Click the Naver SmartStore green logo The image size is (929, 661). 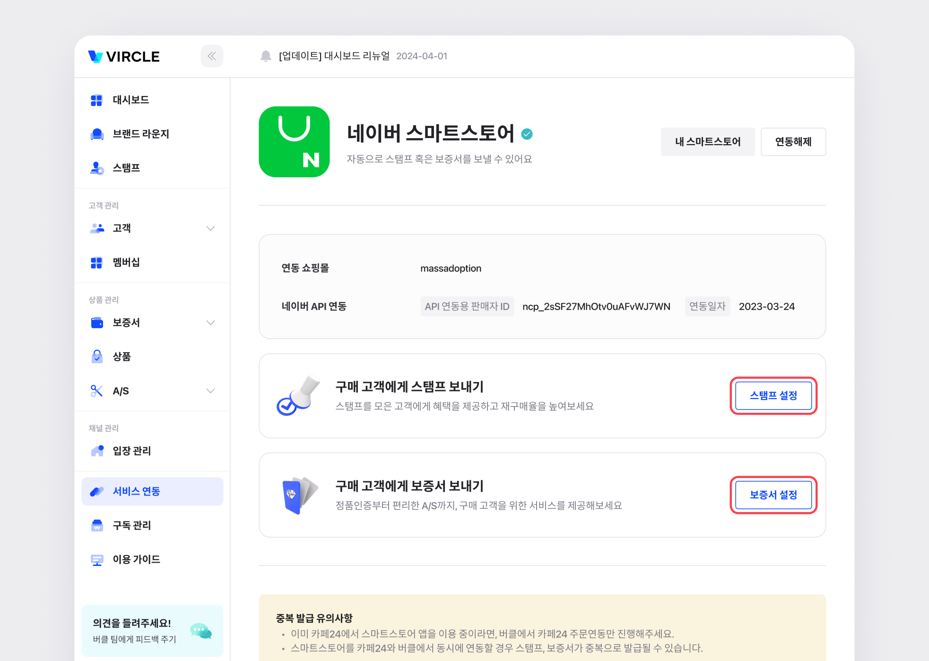(x=294, y=142)
